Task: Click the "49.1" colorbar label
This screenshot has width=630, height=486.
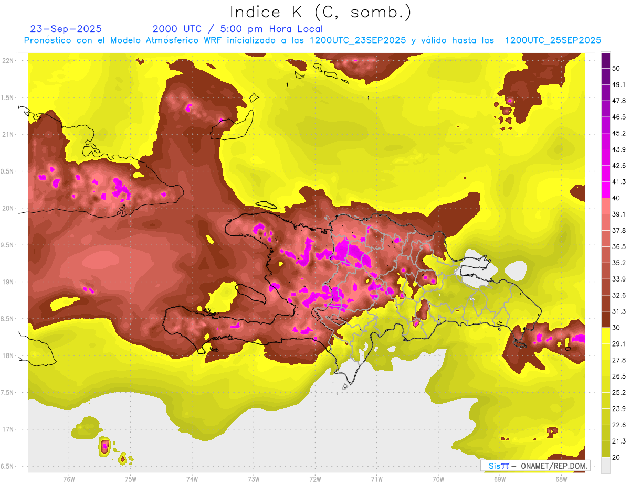Action: pos(618,84)
